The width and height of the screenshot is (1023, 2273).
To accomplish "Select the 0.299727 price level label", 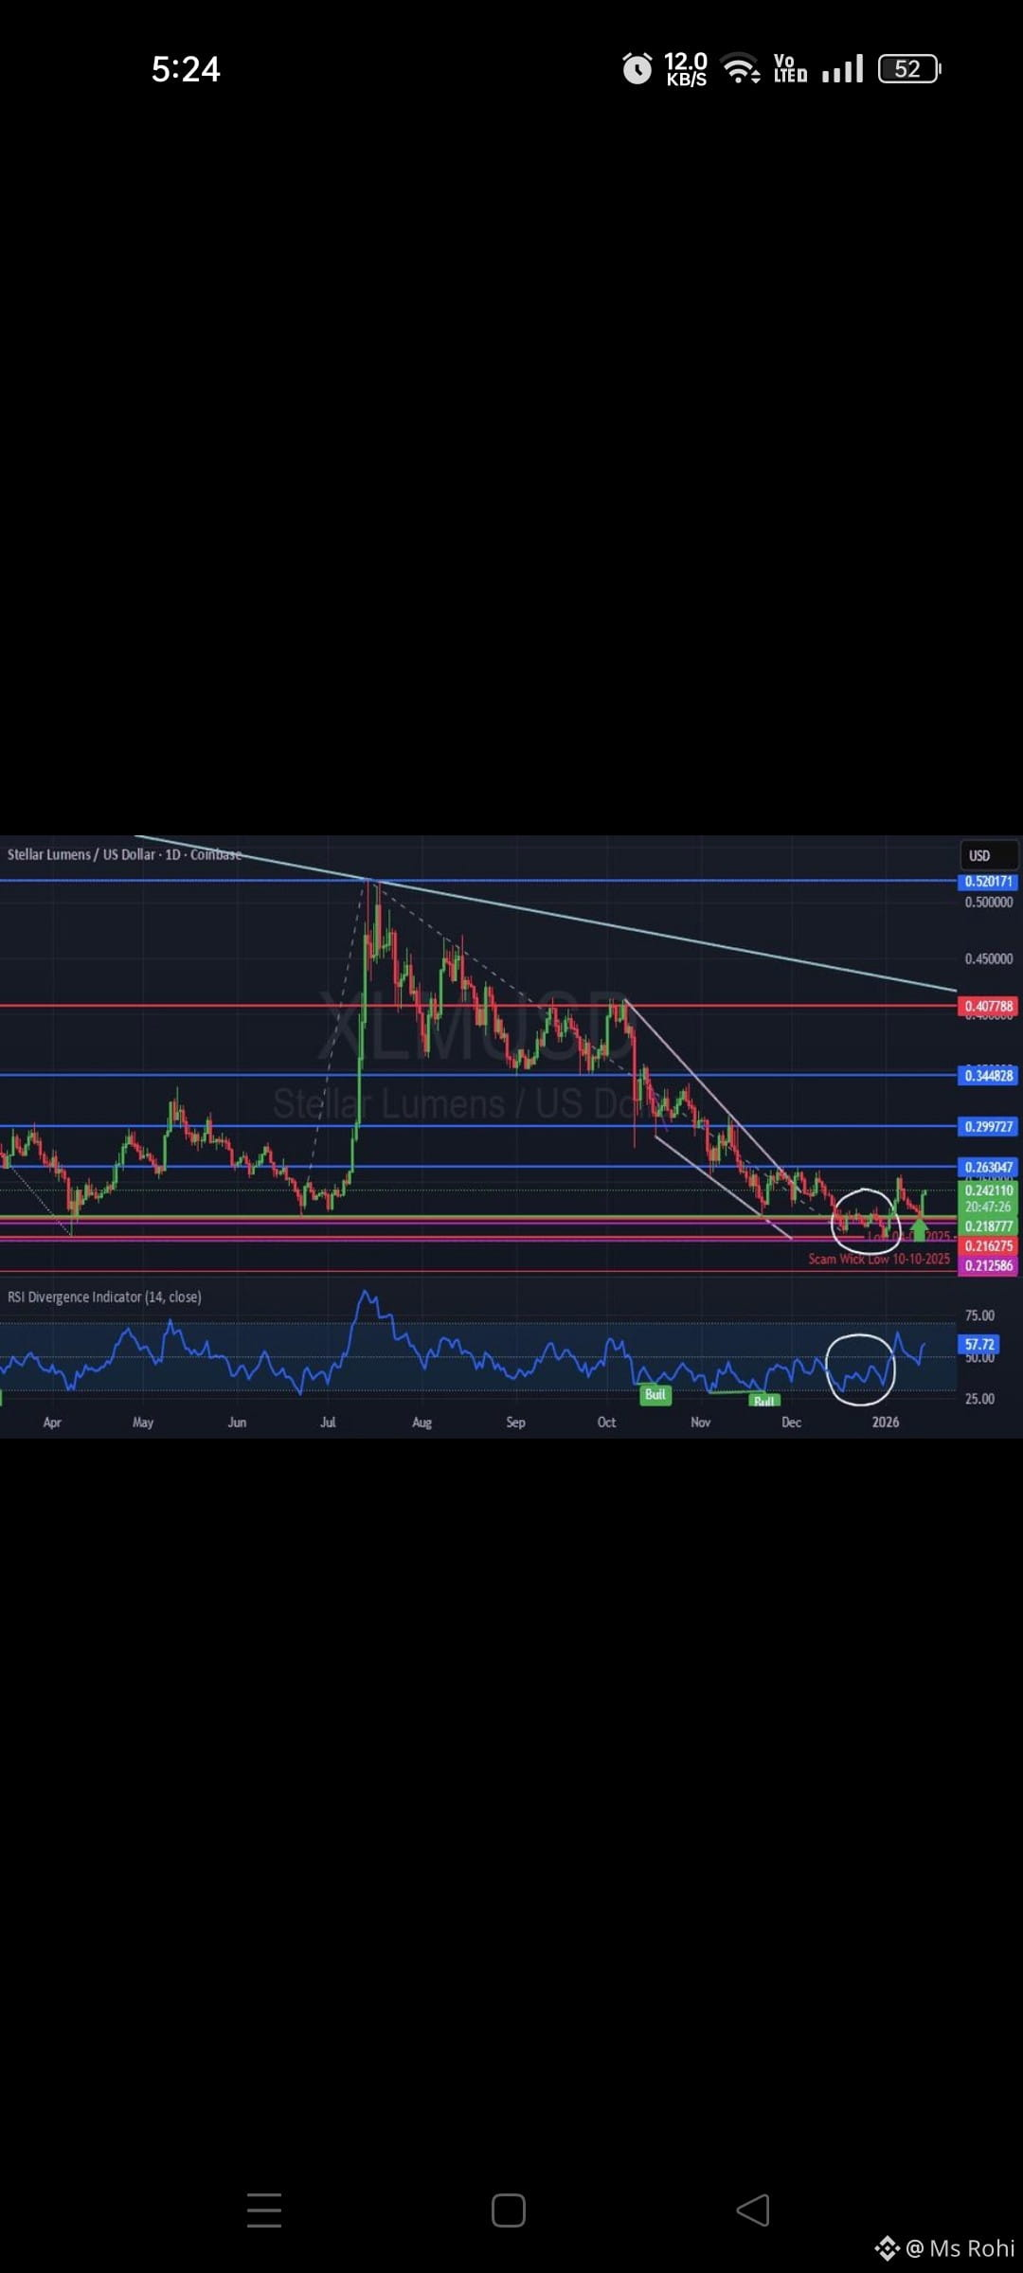I will point(989,1126).
